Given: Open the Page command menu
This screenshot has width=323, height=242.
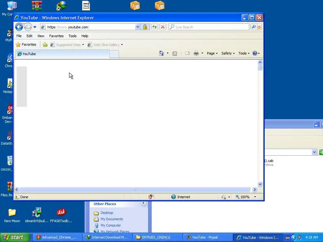Looking at the screenshot, I should pyautogui.click(x=212, y=53).
